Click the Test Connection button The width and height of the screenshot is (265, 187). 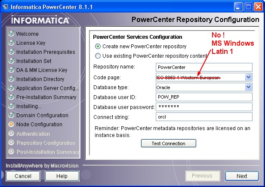pyautogui.click(x=169, y=143)
